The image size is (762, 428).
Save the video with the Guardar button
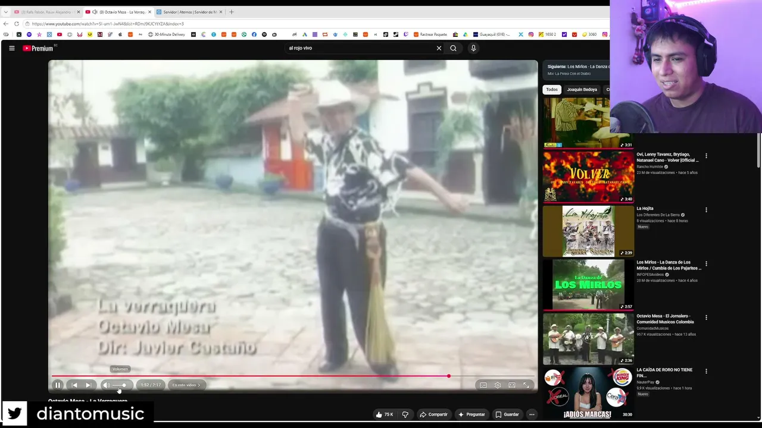coord(507,414)
